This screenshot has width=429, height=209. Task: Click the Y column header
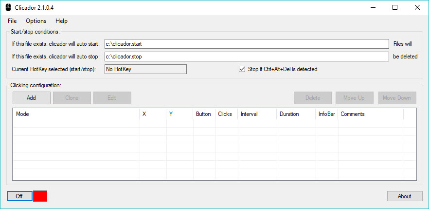pos(180,114)
